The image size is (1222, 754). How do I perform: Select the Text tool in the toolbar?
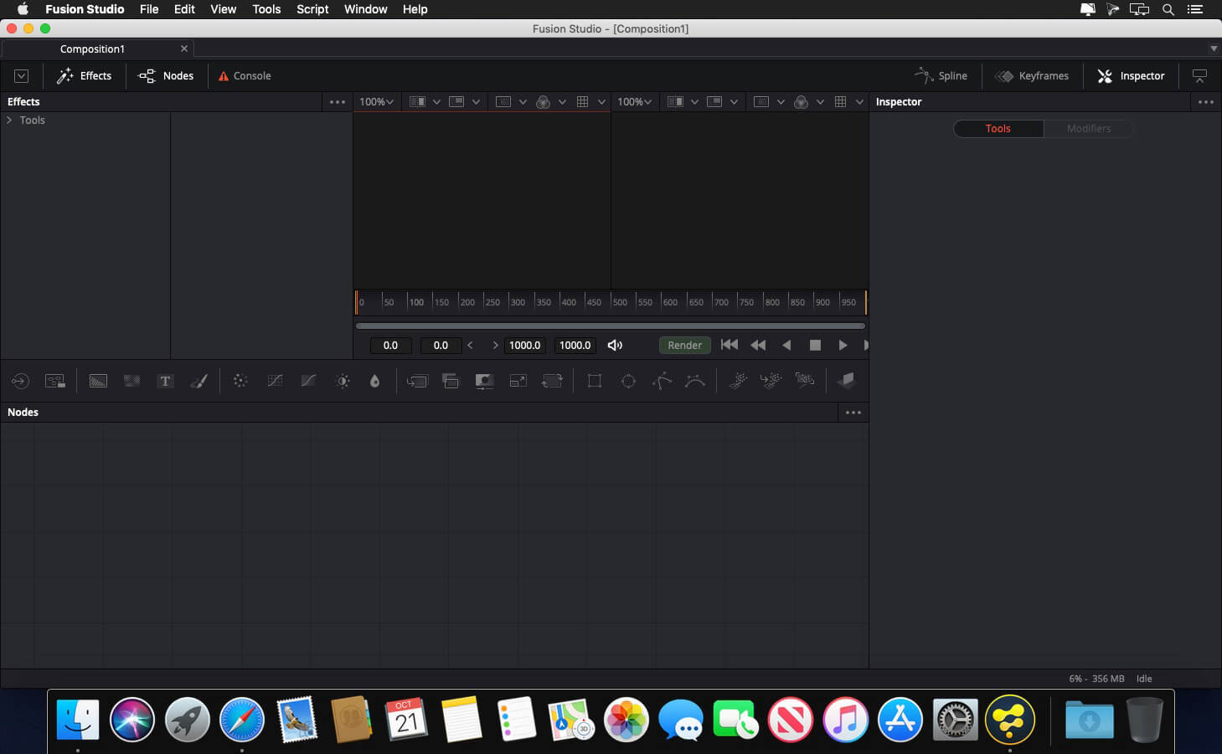click(x=165, y=381)
